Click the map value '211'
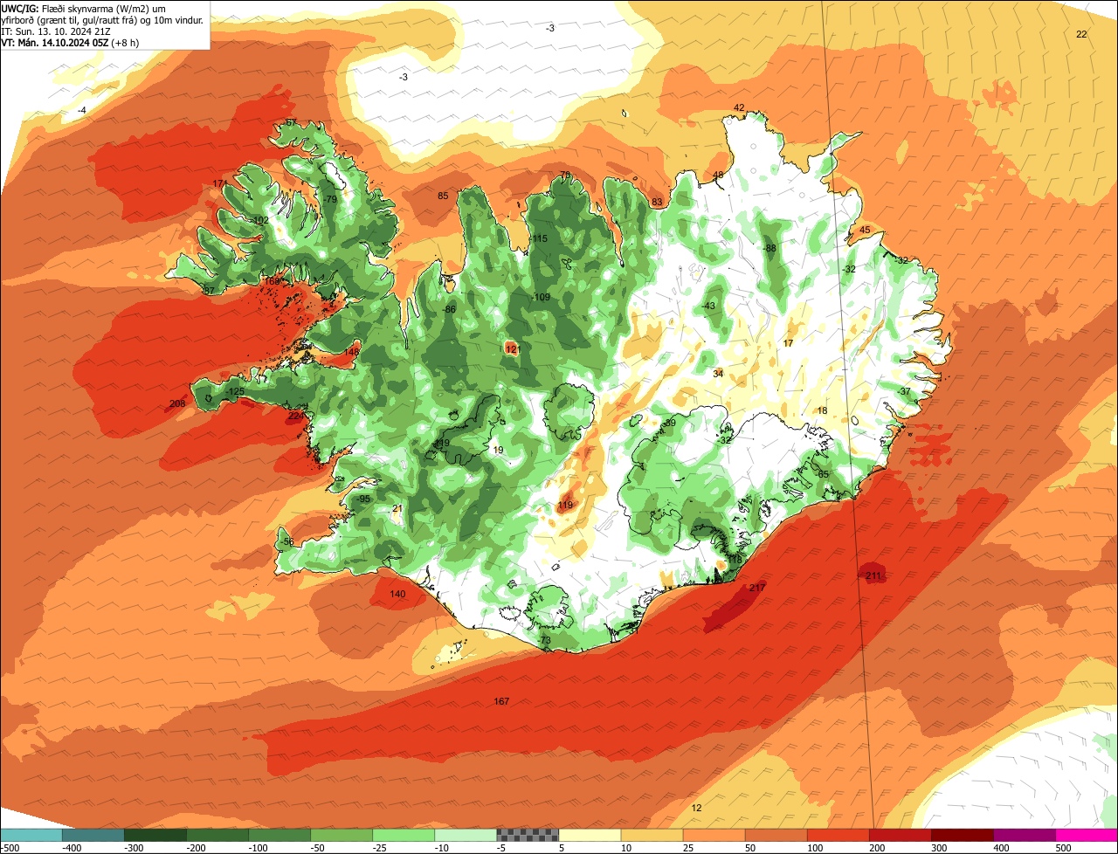 tap(873, 576)
